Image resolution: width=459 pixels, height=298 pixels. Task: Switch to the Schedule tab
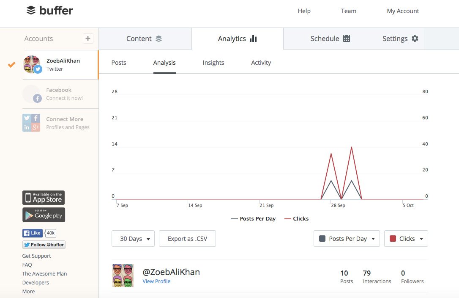point(330,39)
